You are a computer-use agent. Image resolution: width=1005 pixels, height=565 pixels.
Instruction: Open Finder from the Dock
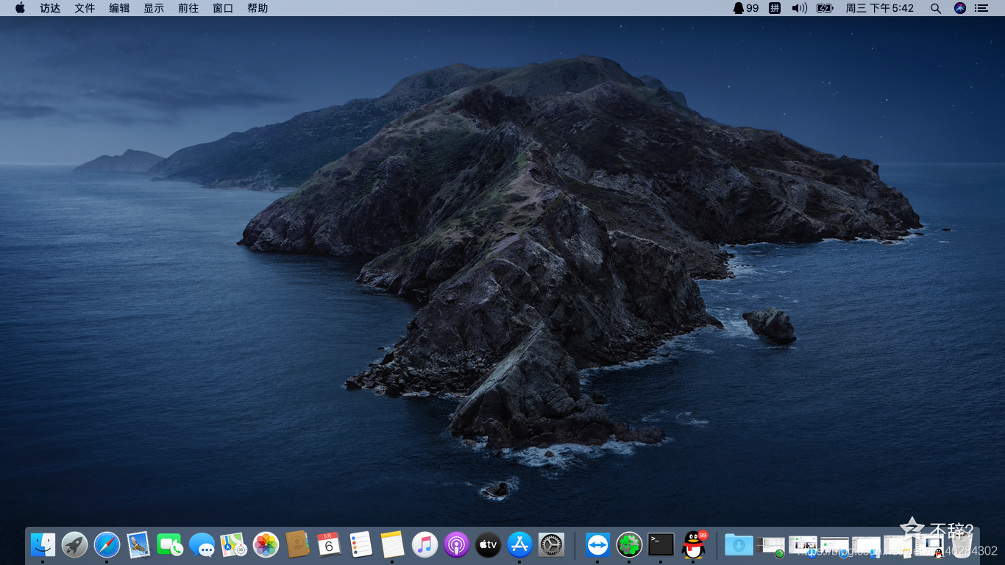click(x=43, y=544)
